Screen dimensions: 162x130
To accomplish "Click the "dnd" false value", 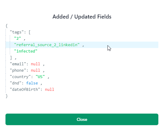I will click(x=32, y=83).
